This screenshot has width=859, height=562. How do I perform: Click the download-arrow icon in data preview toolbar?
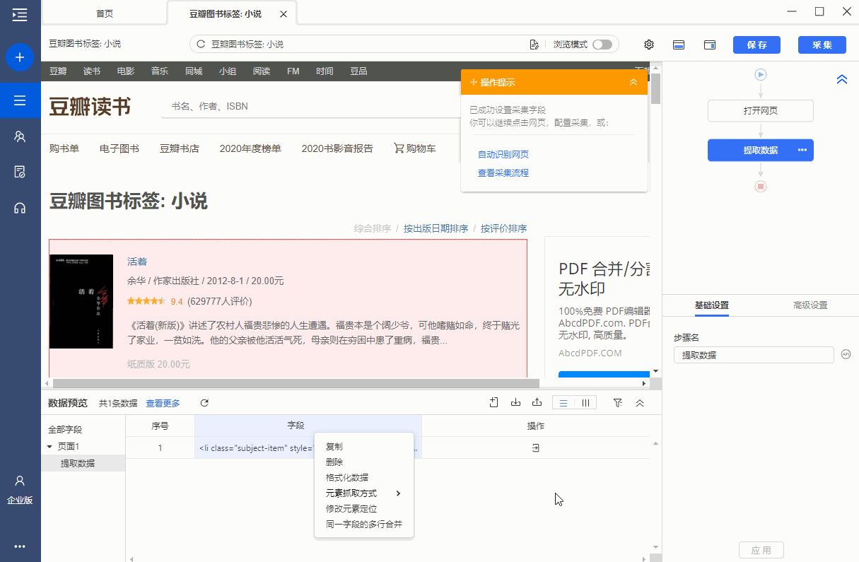516,403
